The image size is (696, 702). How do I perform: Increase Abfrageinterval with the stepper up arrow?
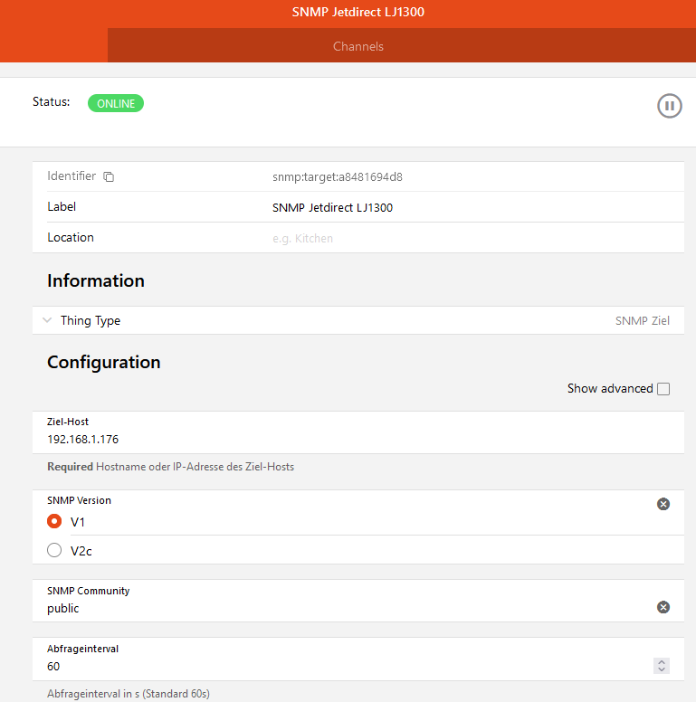[x=662, y=662]
